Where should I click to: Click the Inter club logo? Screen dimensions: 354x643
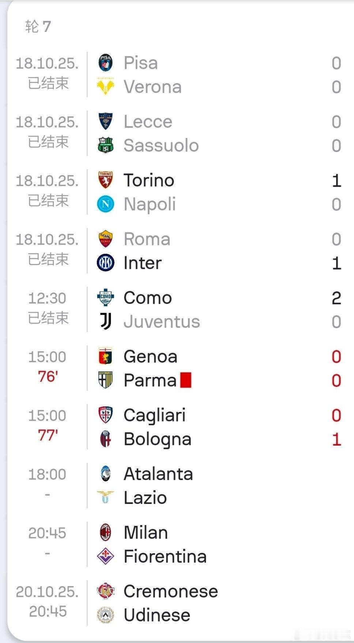[x=106, y=263]
